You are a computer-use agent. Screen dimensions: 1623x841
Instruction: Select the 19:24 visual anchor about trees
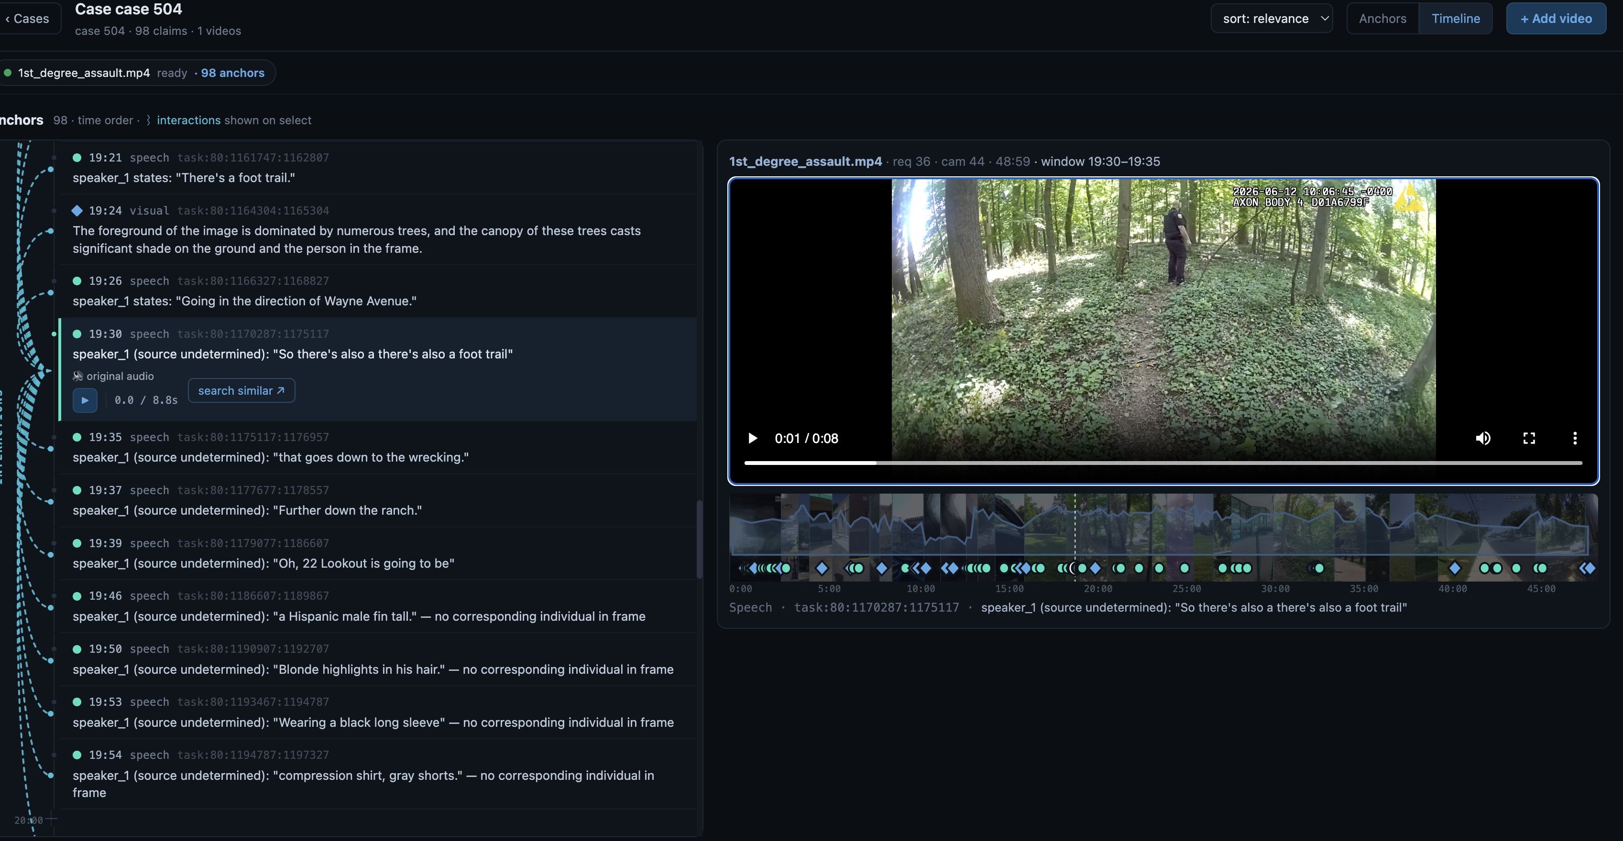pos(378,230)
